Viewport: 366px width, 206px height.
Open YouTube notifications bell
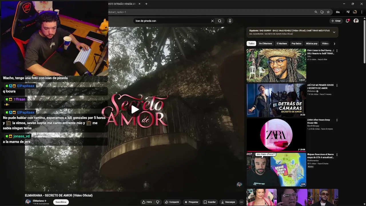click(347, 21)
